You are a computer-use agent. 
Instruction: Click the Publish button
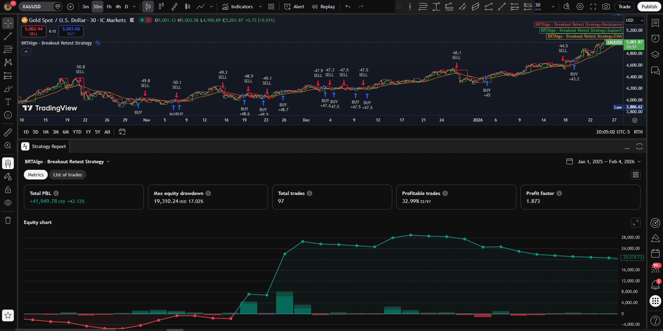[649, 7]
